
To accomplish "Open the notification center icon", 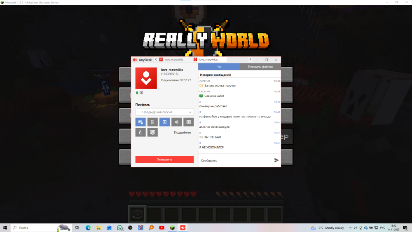I will click(x=406, y=228).
